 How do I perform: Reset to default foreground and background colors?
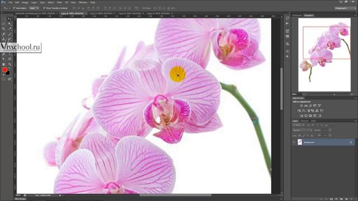[x=3, y=74]
